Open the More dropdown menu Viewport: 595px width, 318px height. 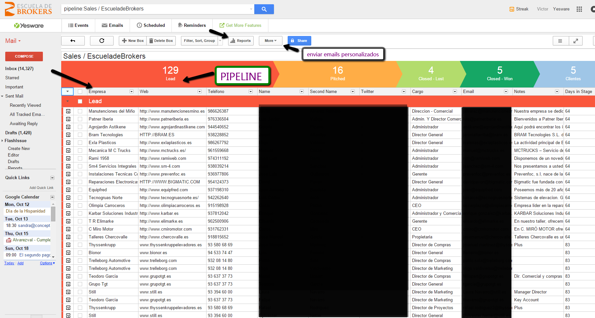click(x=270, y=41)
